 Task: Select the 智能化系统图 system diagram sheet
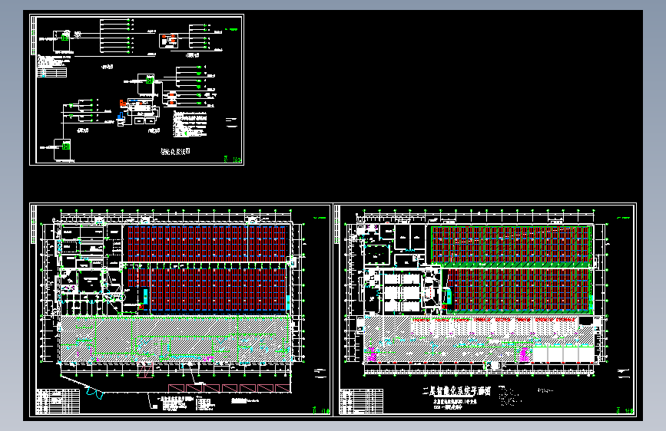tap(136, 90)
